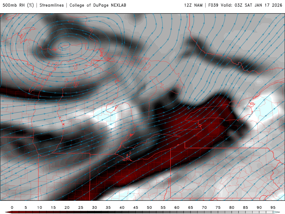This screenshot has height=214, width=285.
Task: Select the "10" color scale label
Action: 40,208
